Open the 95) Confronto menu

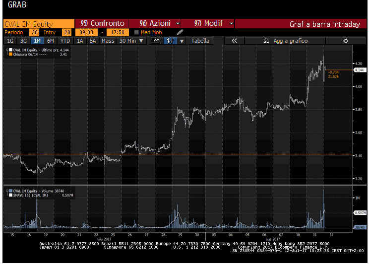point(102,23)
